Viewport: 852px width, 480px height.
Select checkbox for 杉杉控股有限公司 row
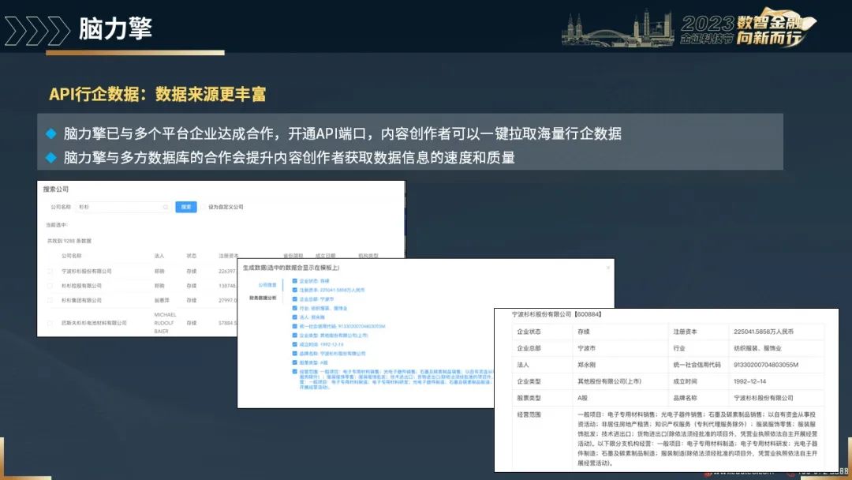[50, 286]
